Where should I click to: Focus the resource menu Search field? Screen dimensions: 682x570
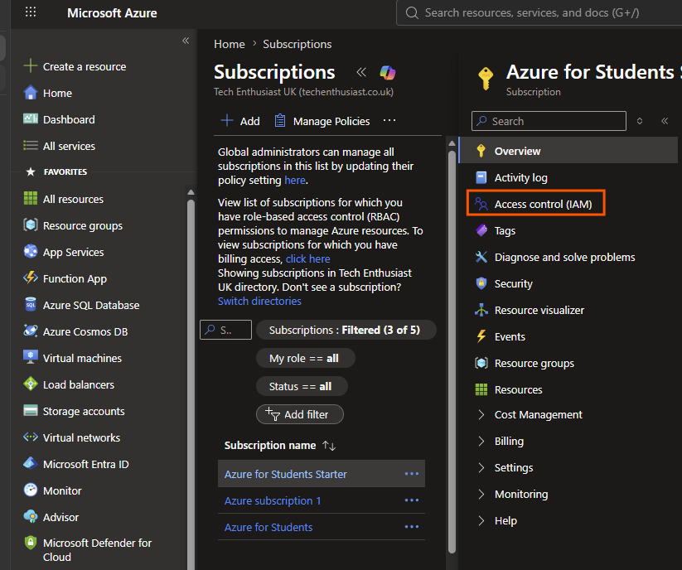[x=549, y=121]
